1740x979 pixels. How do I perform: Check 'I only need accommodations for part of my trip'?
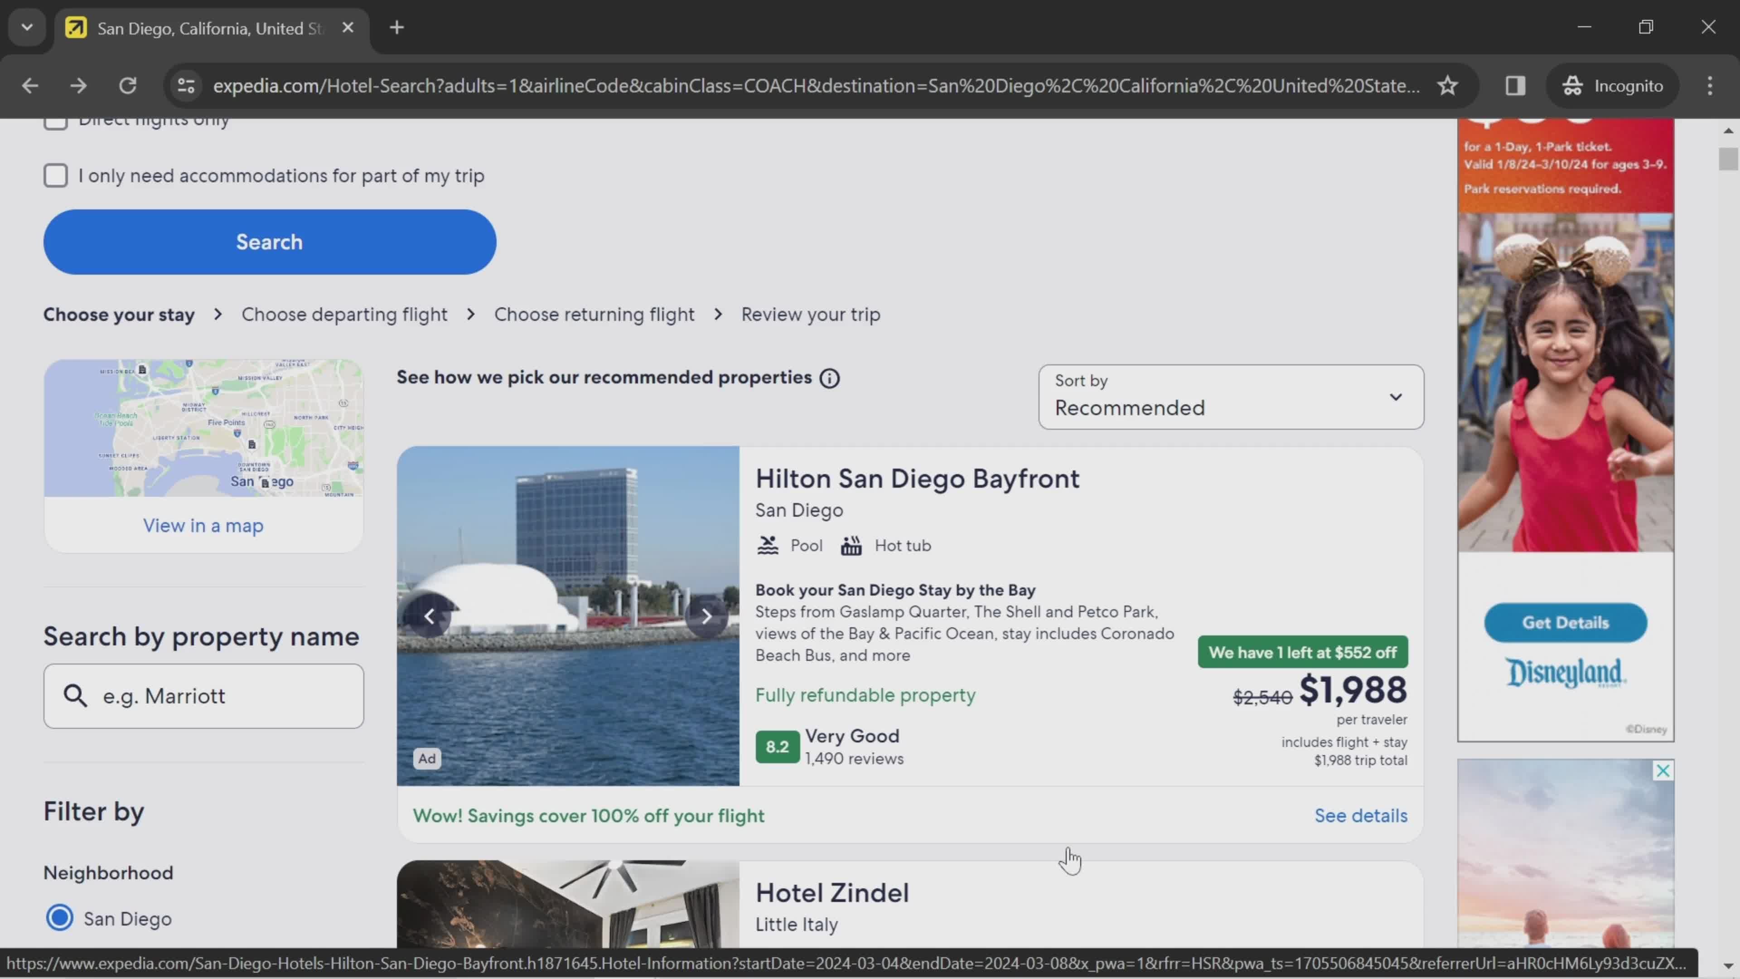pos(55,176)
